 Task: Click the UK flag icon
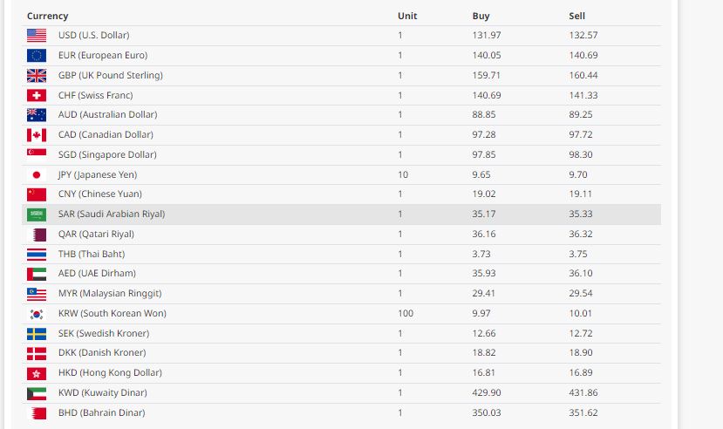click(37, 75)
